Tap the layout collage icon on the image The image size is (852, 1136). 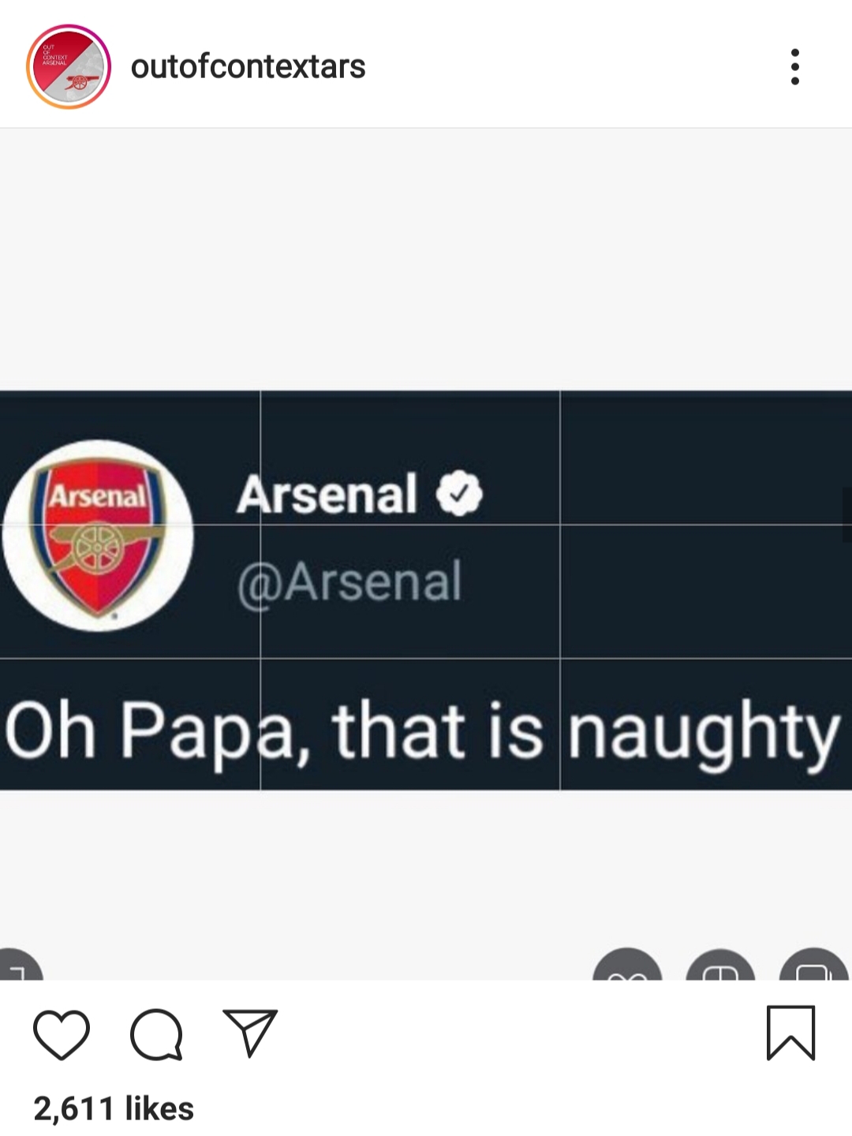point(720,964)
